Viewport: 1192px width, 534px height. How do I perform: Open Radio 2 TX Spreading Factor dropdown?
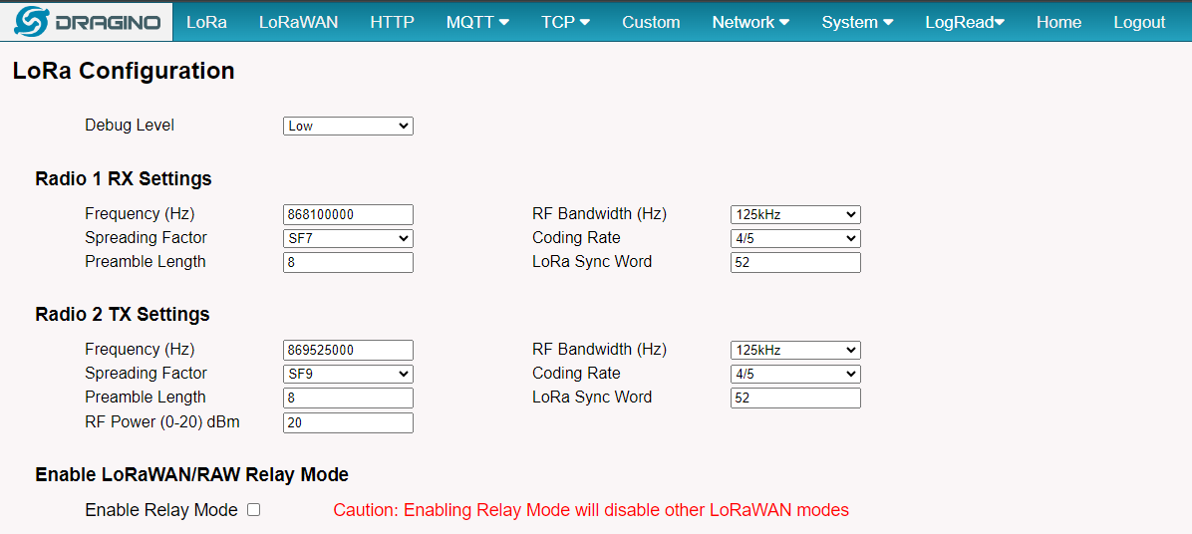[x=348, y=374]
